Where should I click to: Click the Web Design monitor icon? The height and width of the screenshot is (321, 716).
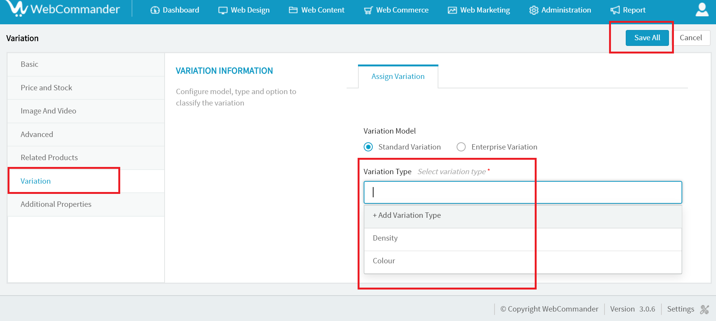click(x=223, y=10)
